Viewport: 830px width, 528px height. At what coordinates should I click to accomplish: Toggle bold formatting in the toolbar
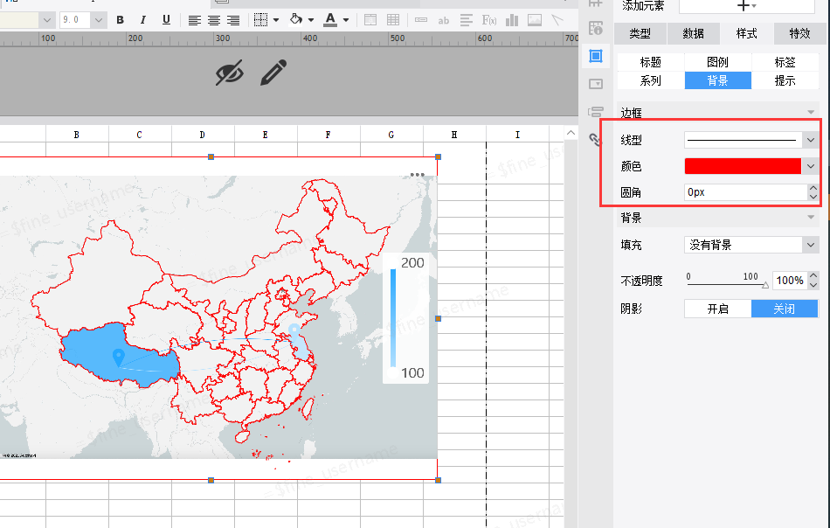(x=120, y=19)
